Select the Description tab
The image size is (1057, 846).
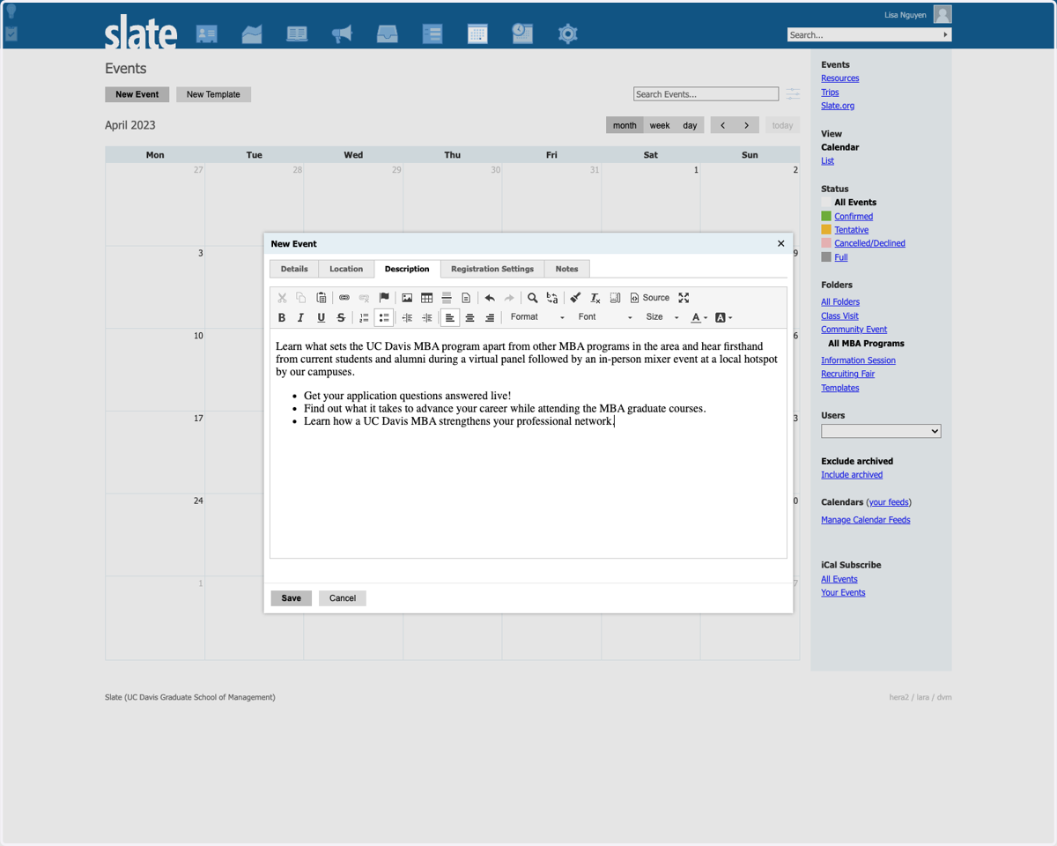coord(407,269)
